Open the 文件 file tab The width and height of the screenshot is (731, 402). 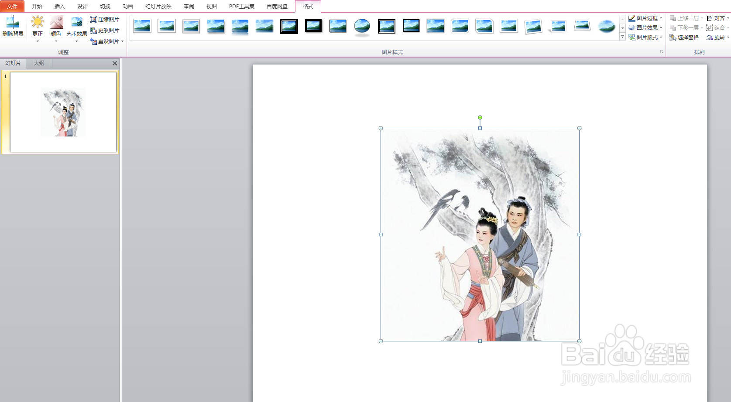click(12, 6)
